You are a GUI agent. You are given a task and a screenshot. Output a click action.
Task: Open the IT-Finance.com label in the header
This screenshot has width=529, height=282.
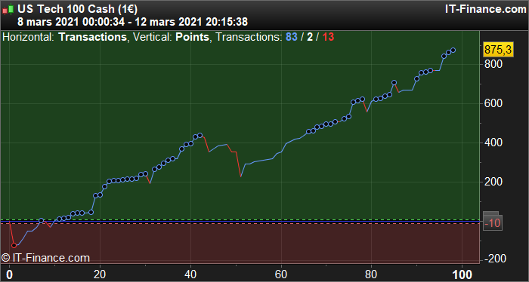tap(485, 9)
